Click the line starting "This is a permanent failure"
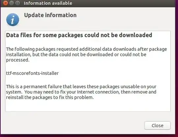The image size is (178, 137). pos(81,87)
